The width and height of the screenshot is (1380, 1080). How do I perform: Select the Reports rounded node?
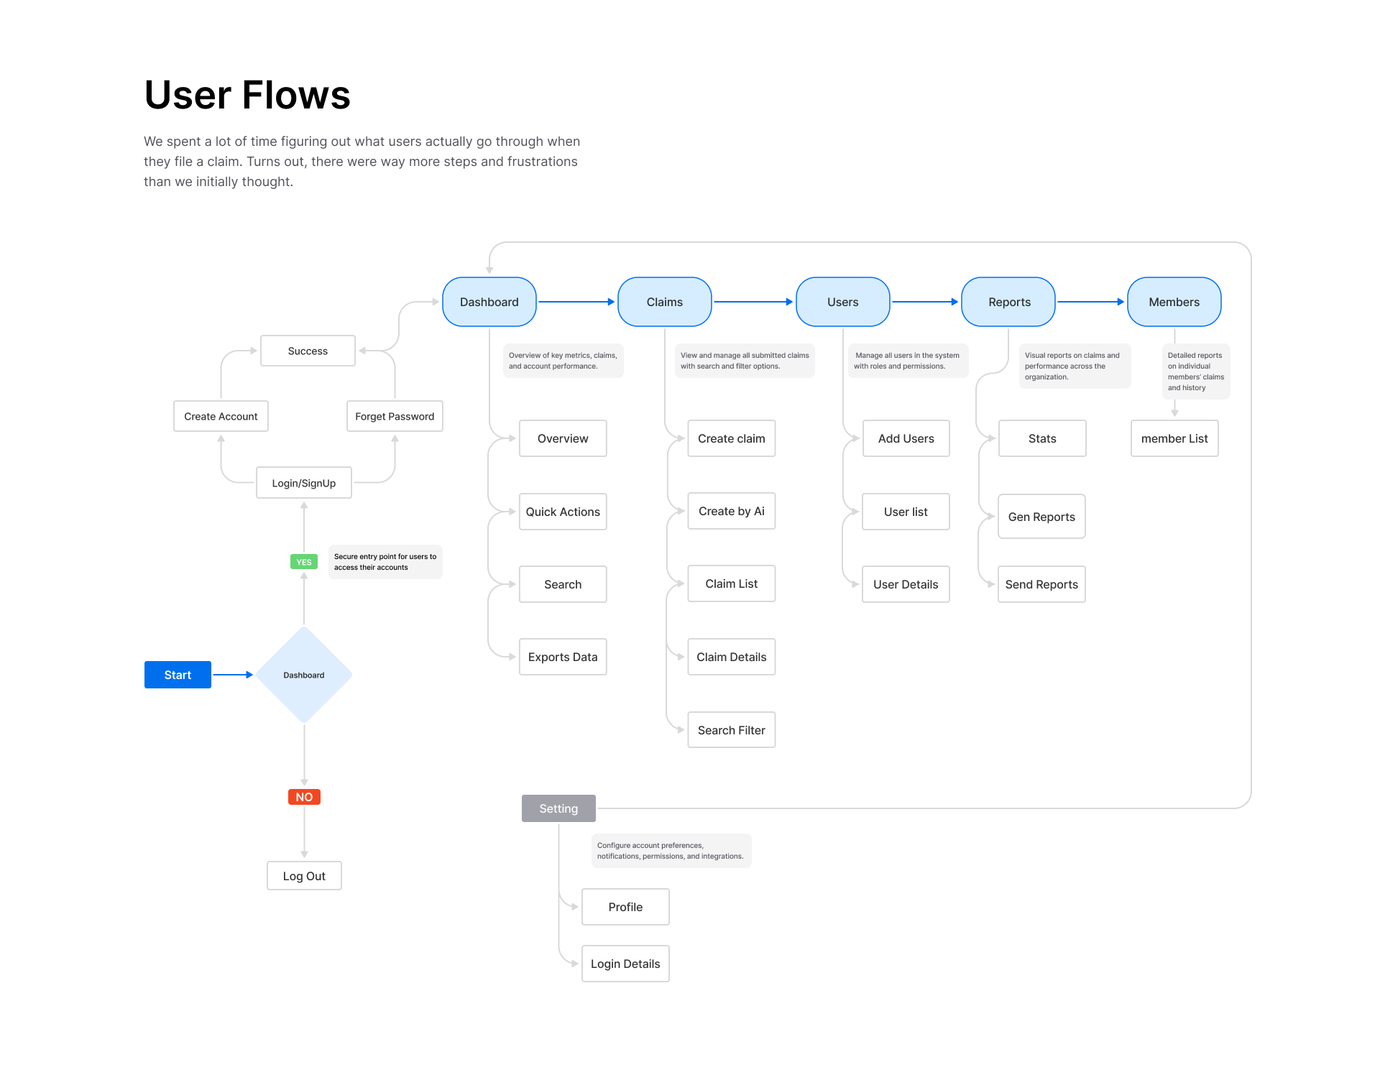1008,302
